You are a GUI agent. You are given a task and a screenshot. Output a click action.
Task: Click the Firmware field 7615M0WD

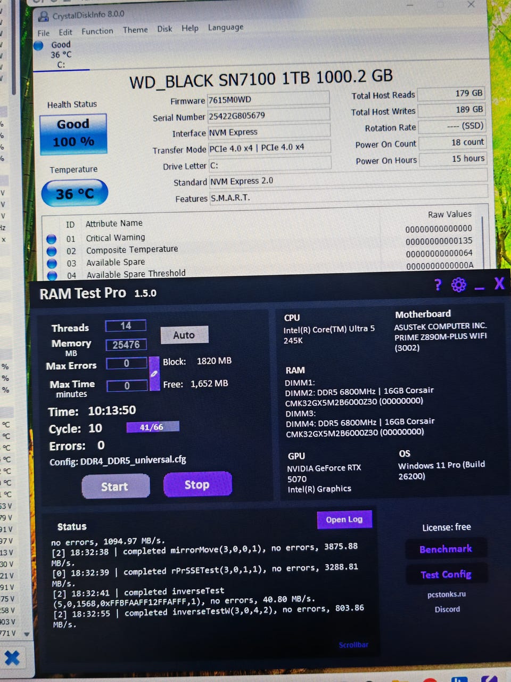(x=268, y=99)
